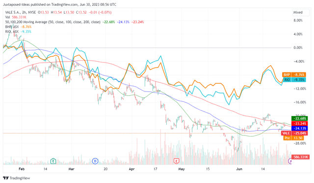Click the -0.01 (-0.07%) change value
The width and height of the screenshot is (314, 183).
pos(100,12)
